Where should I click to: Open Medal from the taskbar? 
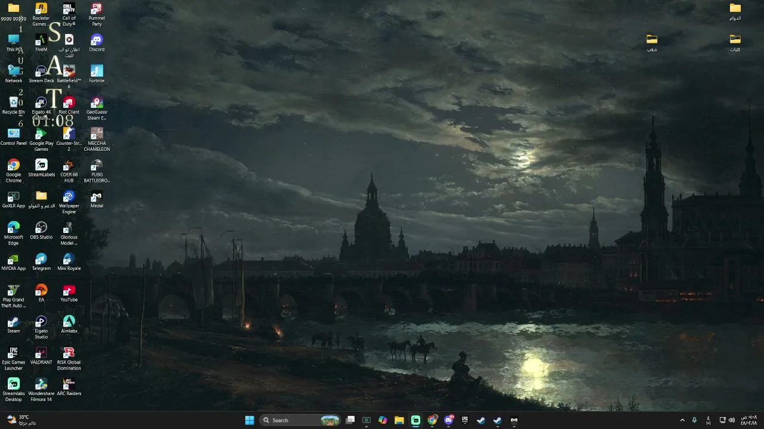(514, 420)
